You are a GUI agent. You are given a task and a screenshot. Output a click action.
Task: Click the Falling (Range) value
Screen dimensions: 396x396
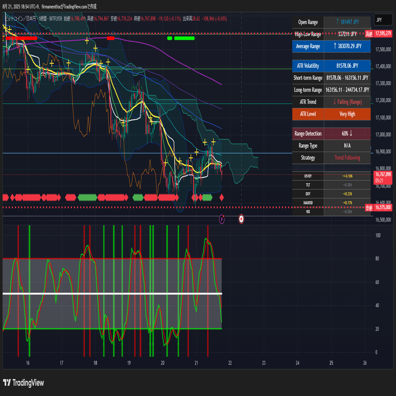point(347,102)
